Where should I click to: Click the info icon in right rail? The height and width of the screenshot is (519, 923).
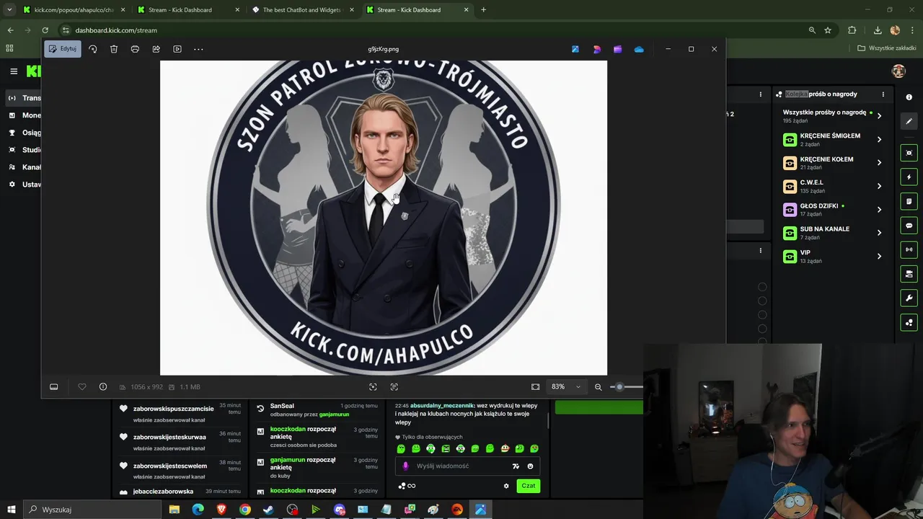(909, 97)
